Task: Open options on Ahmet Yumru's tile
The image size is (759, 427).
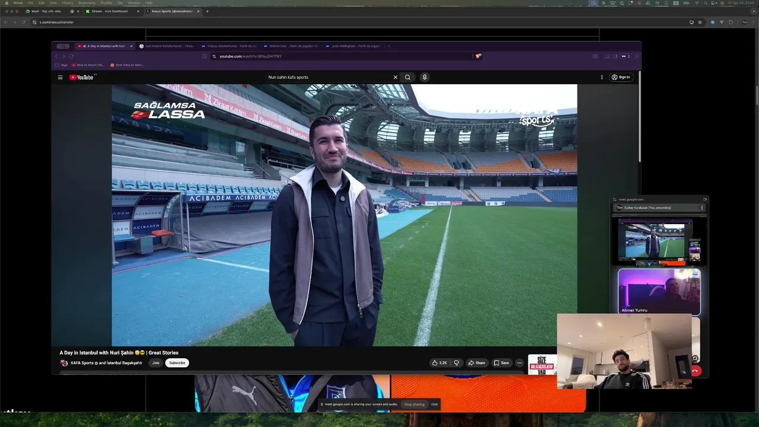Action: [x=695, y=274]
